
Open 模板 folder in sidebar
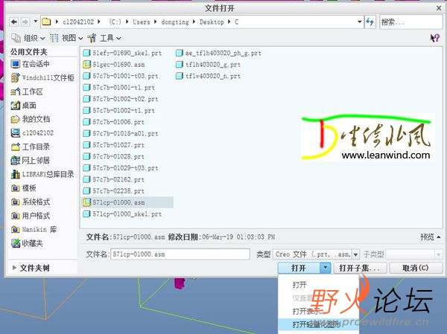click(24, 188)
